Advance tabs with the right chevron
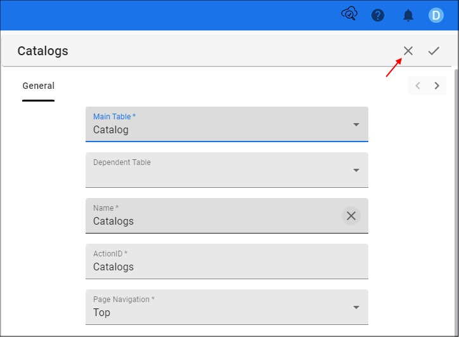The height and width of the screenshot is (337, 459). click(437, 86)
